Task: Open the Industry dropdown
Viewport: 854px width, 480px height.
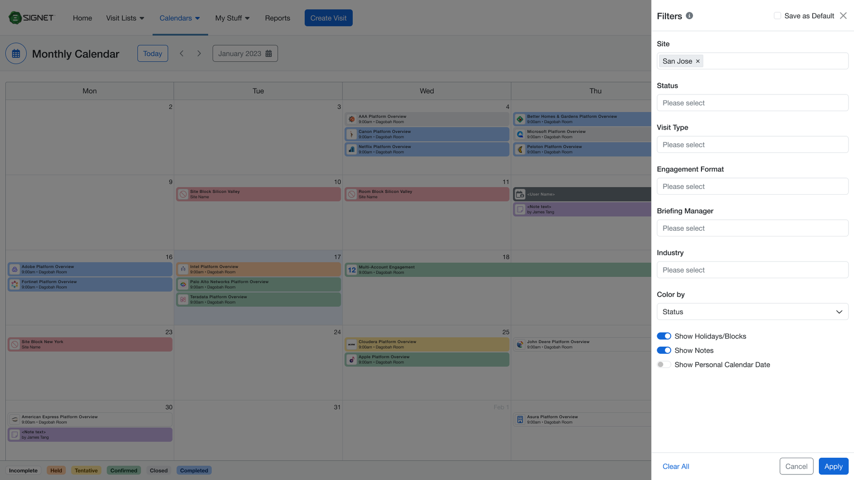Action: 752,270
